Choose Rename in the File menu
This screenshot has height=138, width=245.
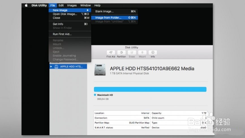[x=70, y=40]
